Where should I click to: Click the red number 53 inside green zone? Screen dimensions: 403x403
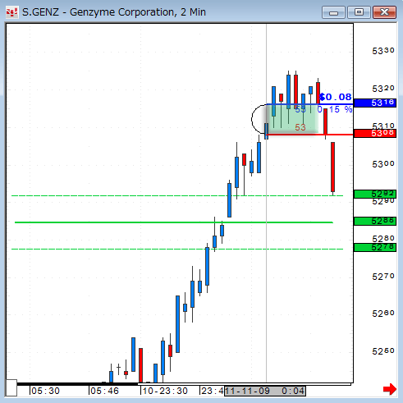[300, 127]
